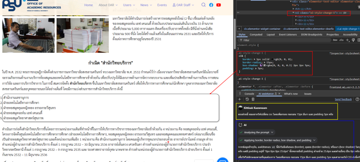The height and width of the screenshot is (162, 360).
Task: Open the OAR Staff dropdown menu
Action: point(183,5)
